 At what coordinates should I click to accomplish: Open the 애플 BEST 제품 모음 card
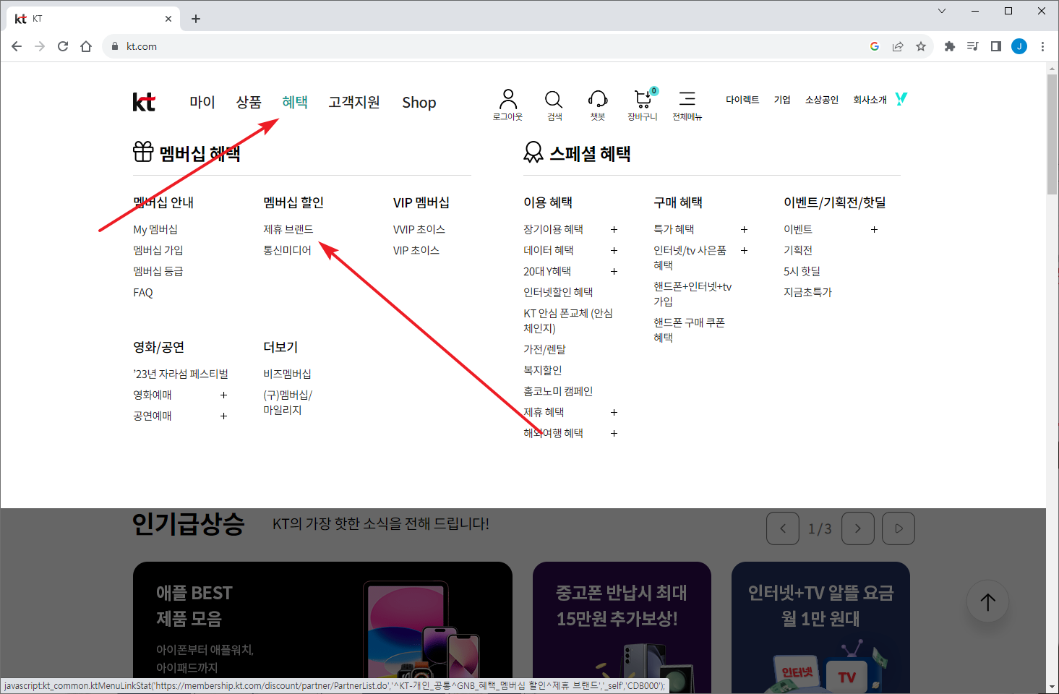click(x=322, y=627)
